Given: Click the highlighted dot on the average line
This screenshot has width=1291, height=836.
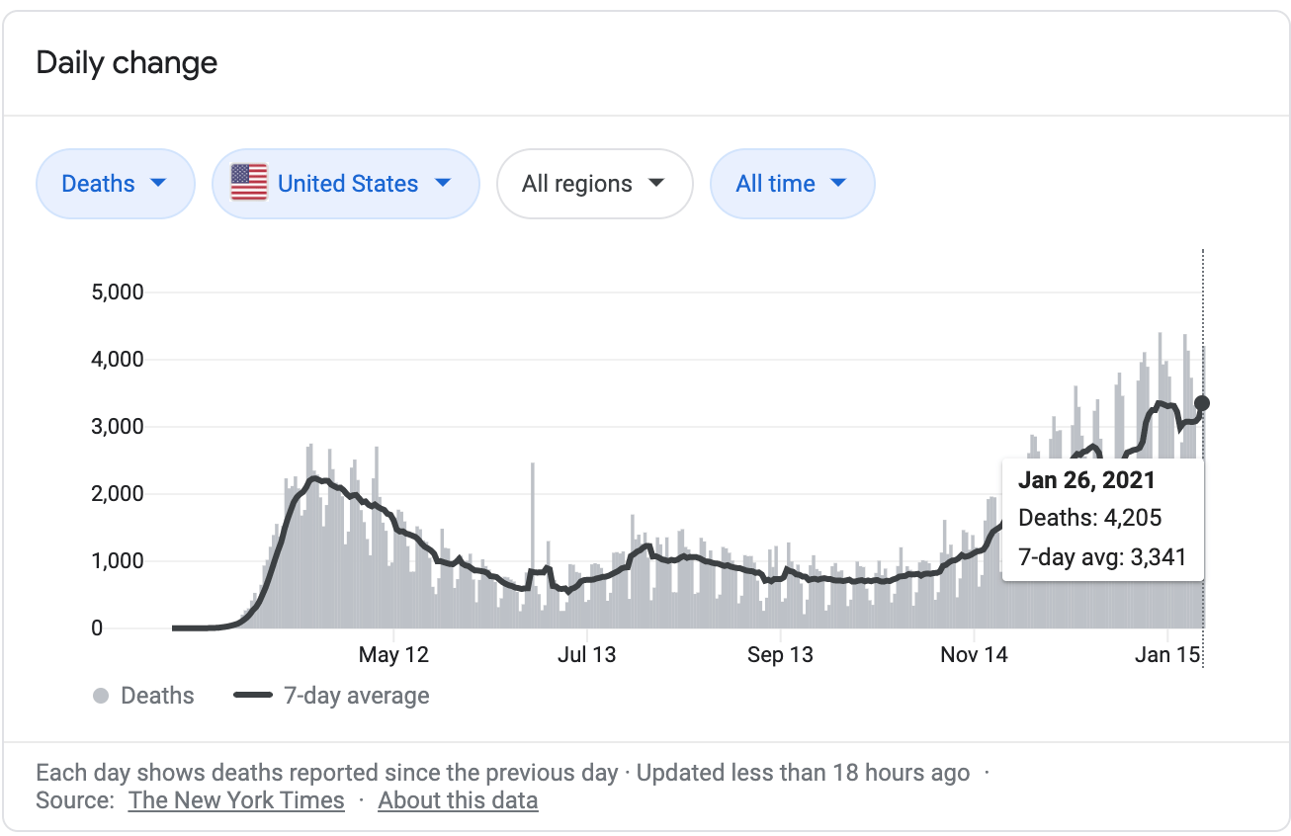Looking at the screenshot, I should [x=1202, y=403].
